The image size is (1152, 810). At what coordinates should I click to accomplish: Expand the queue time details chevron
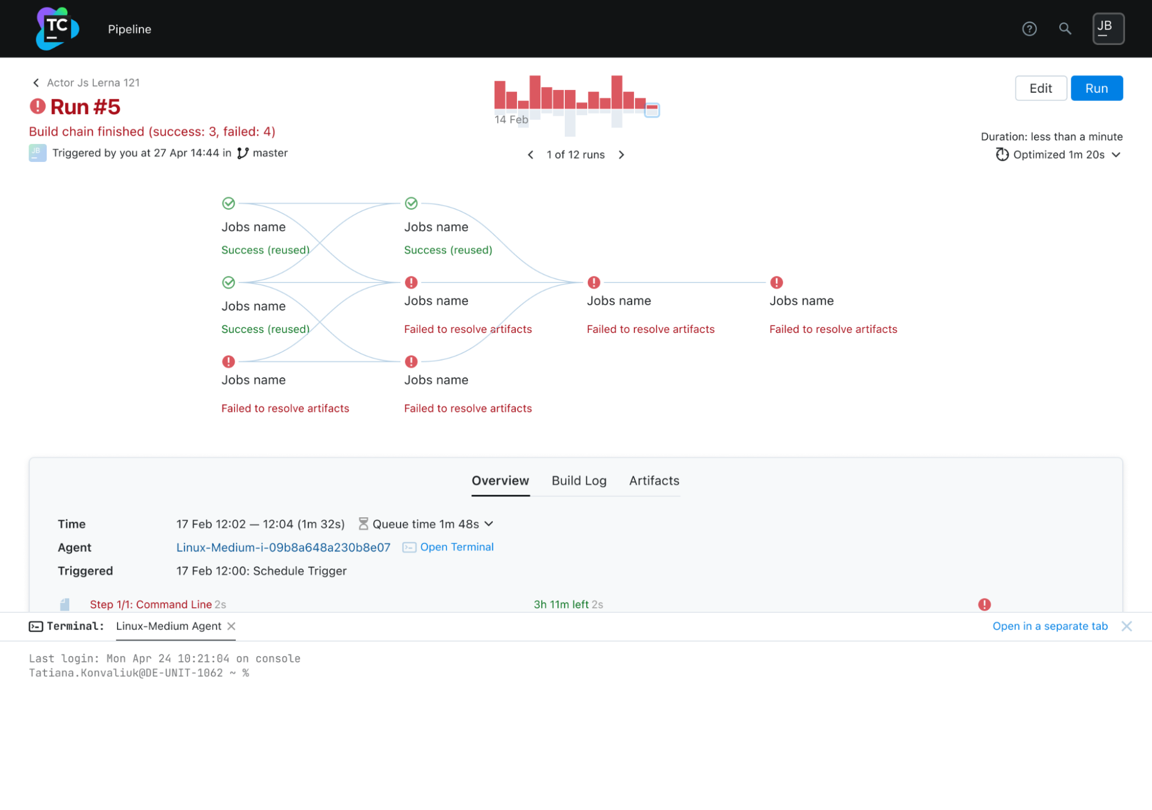point(490,523)
